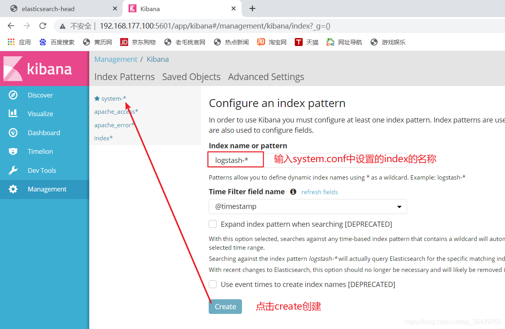Click the star icon beside system-*
This screenshot has height=329, width=505.
tap(97, 98)
